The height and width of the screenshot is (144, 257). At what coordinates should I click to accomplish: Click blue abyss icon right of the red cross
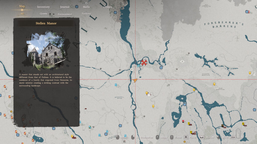pos(161,67)
